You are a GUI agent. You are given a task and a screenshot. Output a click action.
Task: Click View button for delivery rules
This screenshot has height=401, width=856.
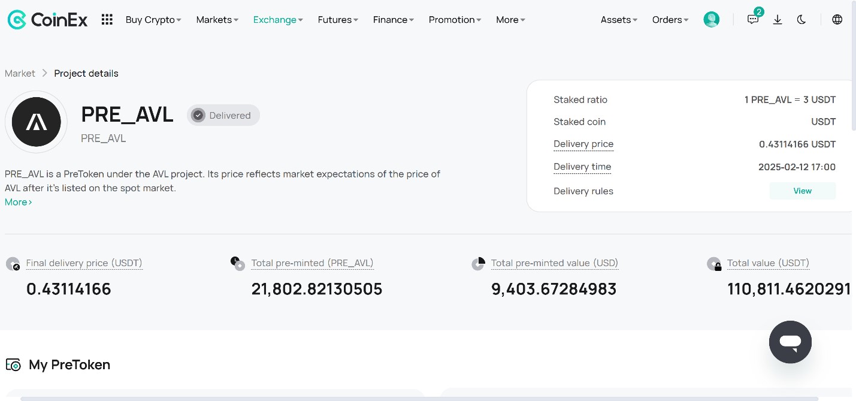(802, 191)
